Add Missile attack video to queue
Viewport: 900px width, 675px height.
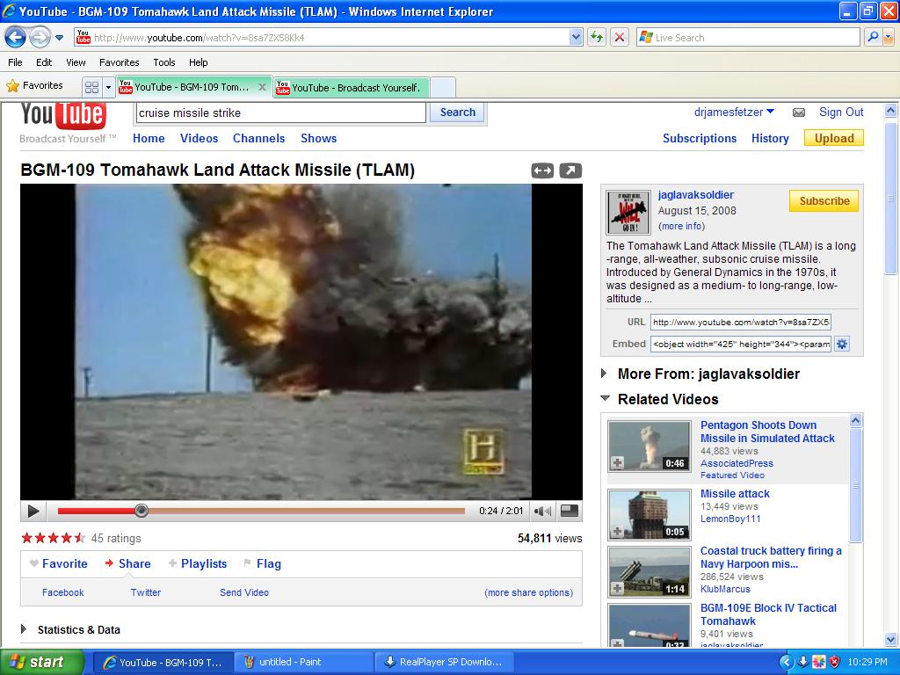click(618, 532)
